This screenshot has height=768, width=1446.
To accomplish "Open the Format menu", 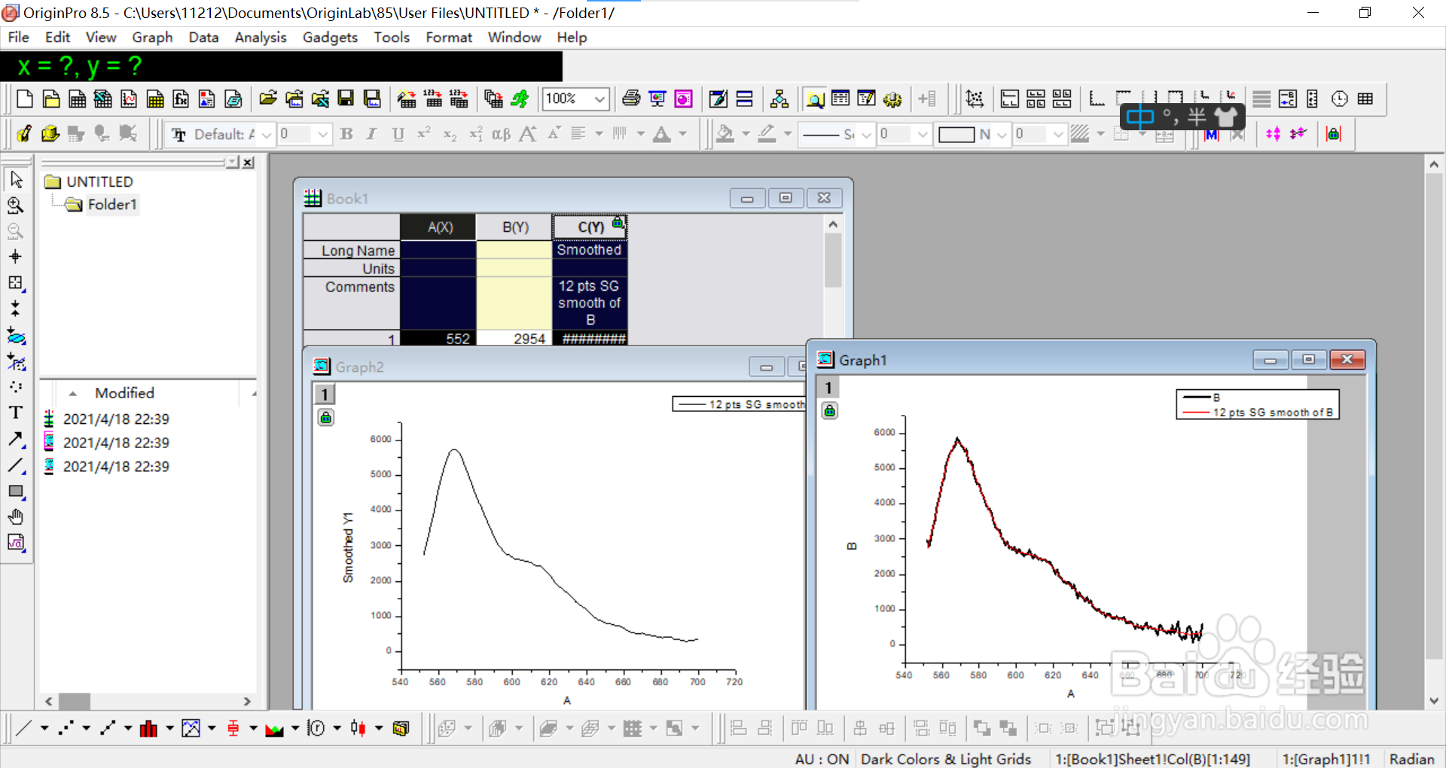I will coord(449,38).
